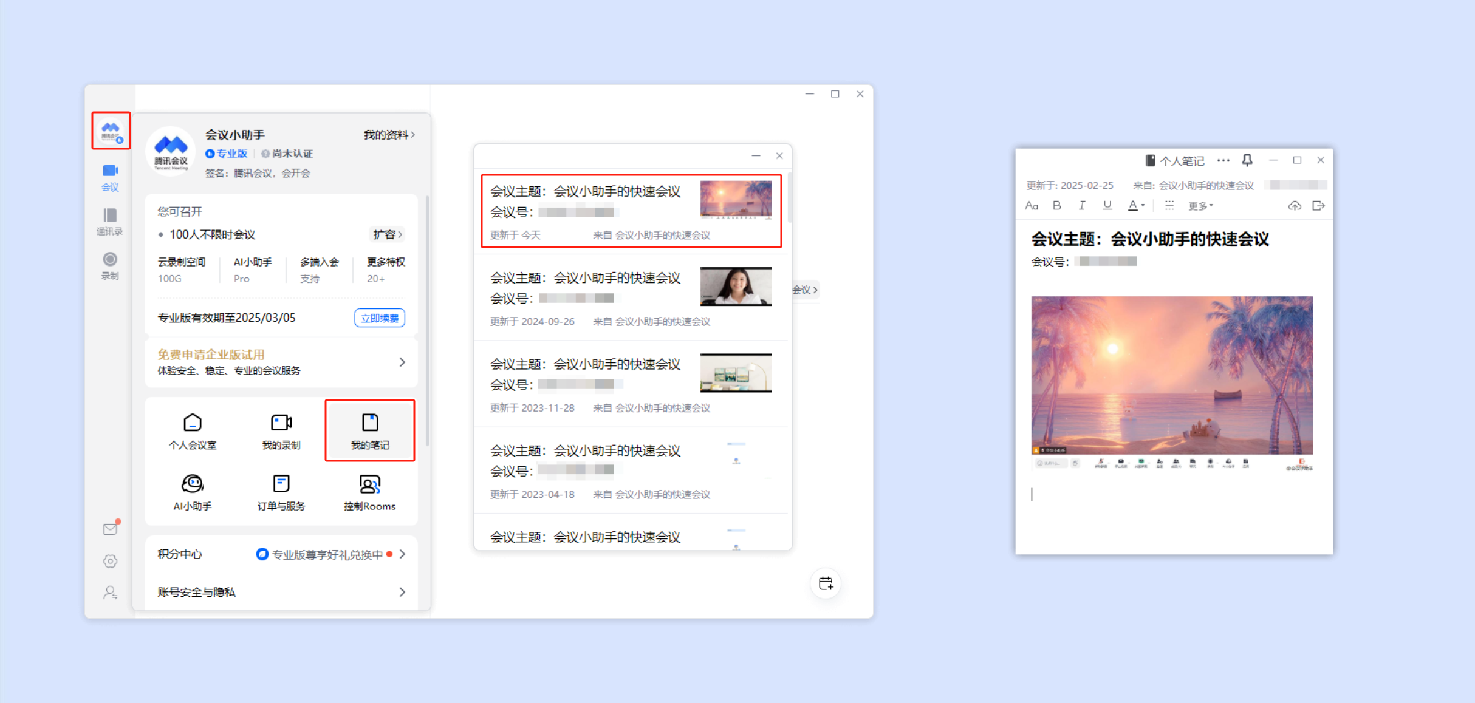Viewport: 1475px width, 703px height.
Task: Pin the 个人笔记 window on top
Action: point(1247,160)
